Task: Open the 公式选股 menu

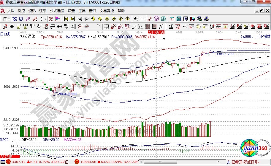Action: tap(57, 11)
